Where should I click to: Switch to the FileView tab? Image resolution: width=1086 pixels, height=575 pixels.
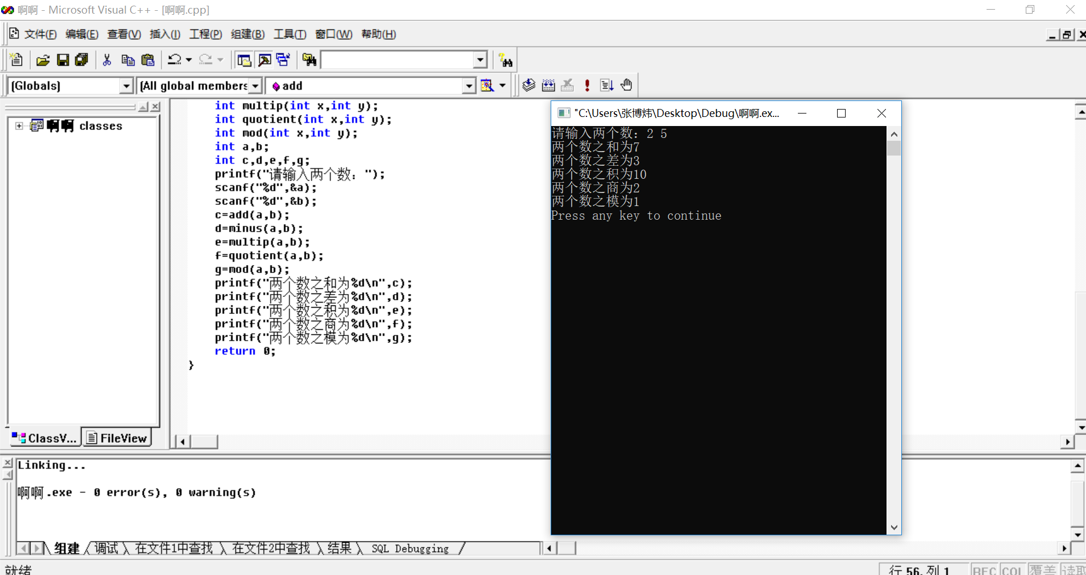click(x=117, y=438)
